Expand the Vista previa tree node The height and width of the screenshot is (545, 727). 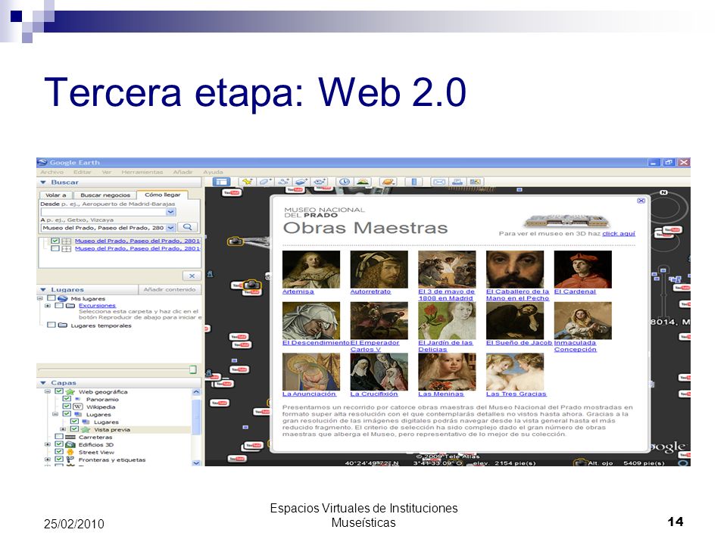point(63,430)
